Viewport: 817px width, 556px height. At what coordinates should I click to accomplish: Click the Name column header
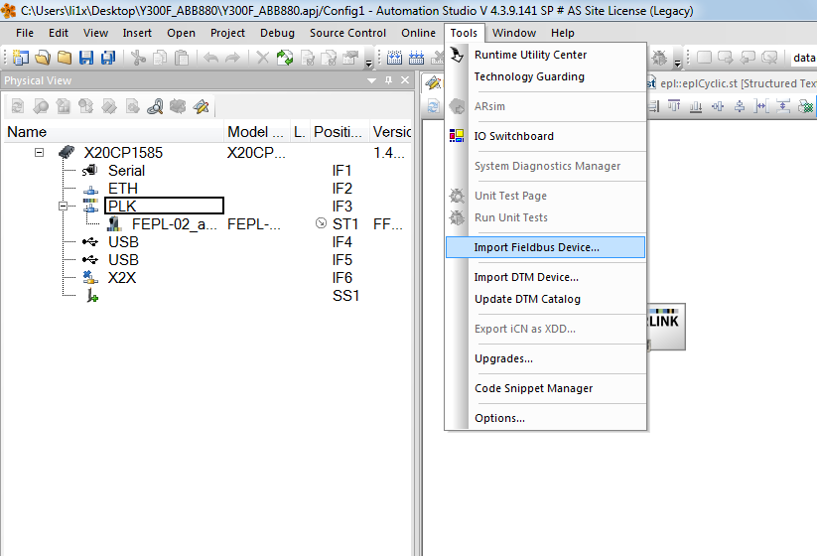coord(113,132)
